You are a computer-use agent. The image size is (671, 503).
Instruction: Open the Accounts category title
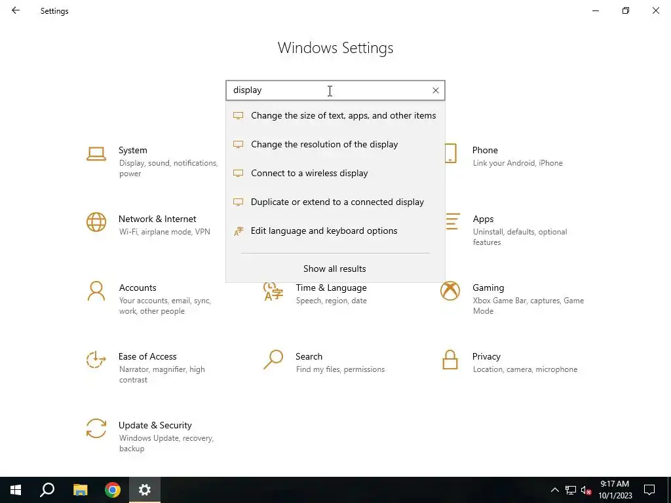138,288
